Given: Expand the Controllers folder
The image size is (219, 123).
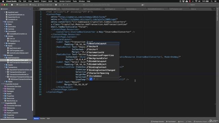Looking at the screenshot, I should coord(5,27).
